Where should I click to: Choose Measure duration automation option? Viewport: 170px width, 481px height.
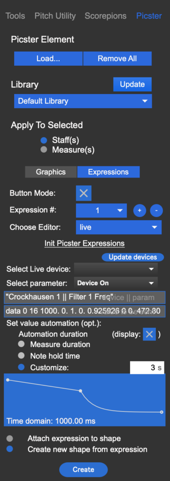tap(22, 344)
